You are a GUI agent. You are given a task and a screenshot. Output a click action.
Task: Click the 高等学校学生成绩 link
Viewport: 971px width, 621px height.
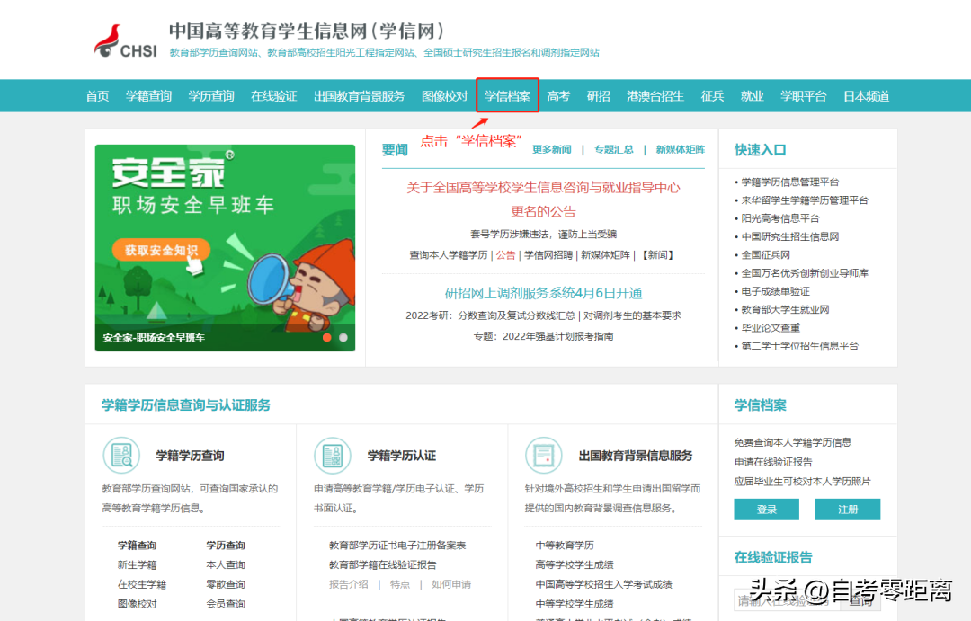click(x=574, y=564)
